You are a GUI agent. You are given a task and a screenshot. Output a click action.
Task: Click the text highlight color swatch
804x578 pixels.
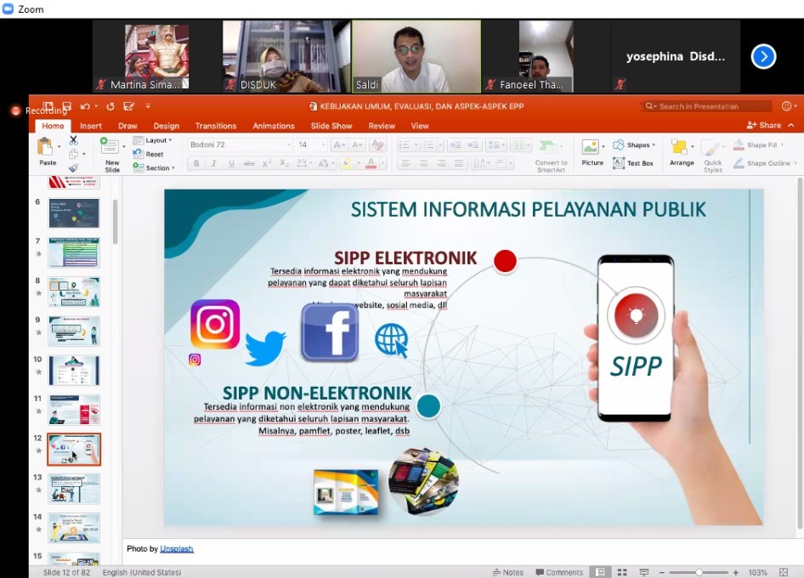[347, 163]
